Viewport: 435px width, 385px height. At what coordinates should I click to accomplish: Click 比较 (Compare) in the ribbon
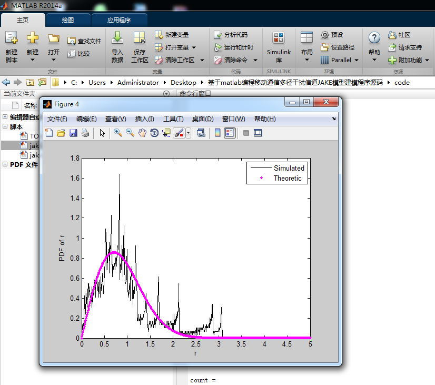click(x=78, y=54)
